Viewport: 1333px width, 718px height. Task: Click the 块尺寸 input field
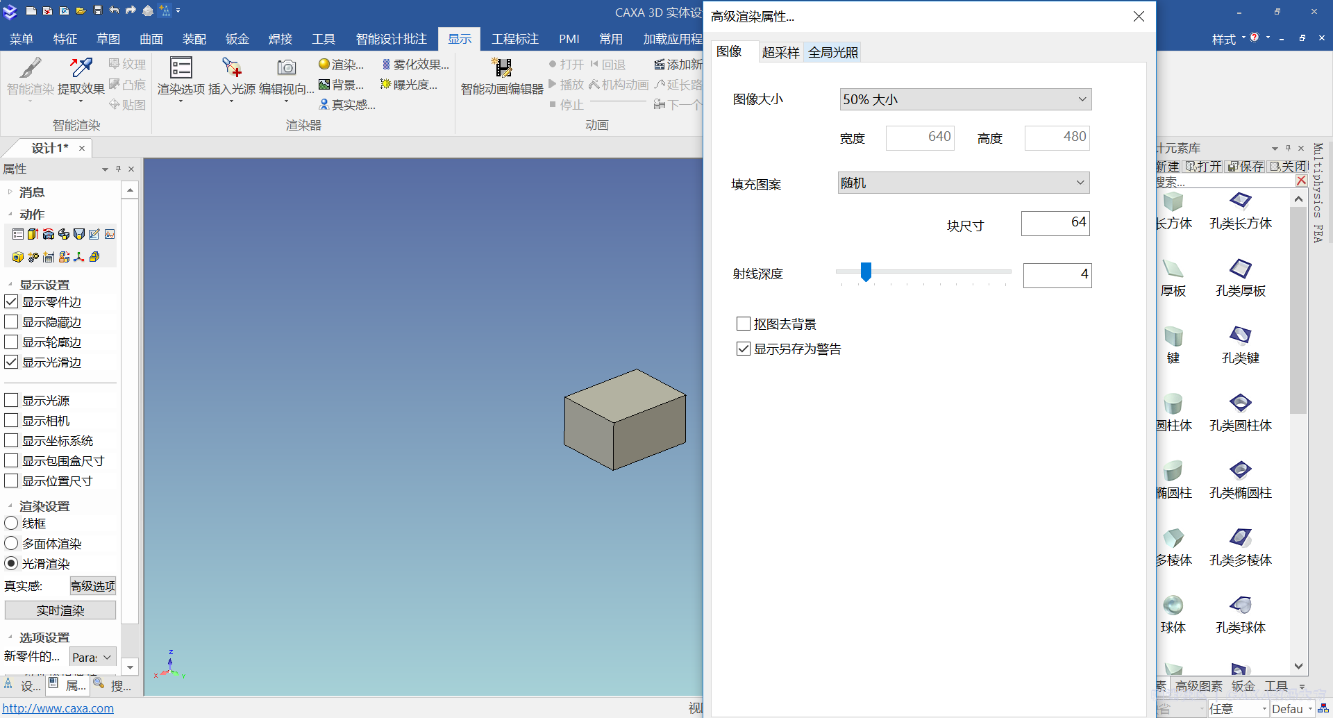pos(1055,223)
